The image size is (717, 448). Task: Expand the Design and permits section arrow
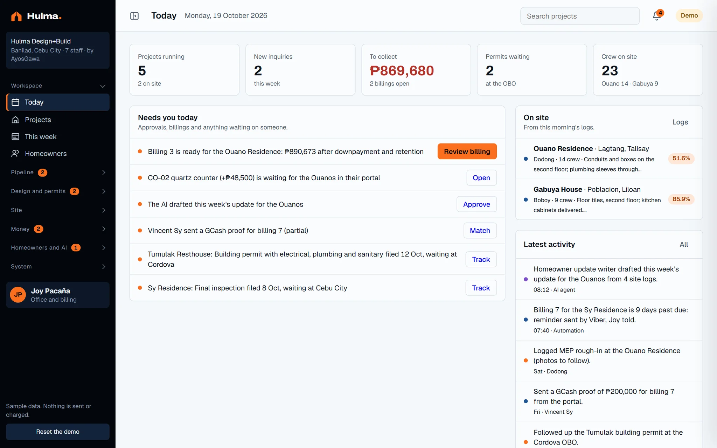click(x=104, y=191)
